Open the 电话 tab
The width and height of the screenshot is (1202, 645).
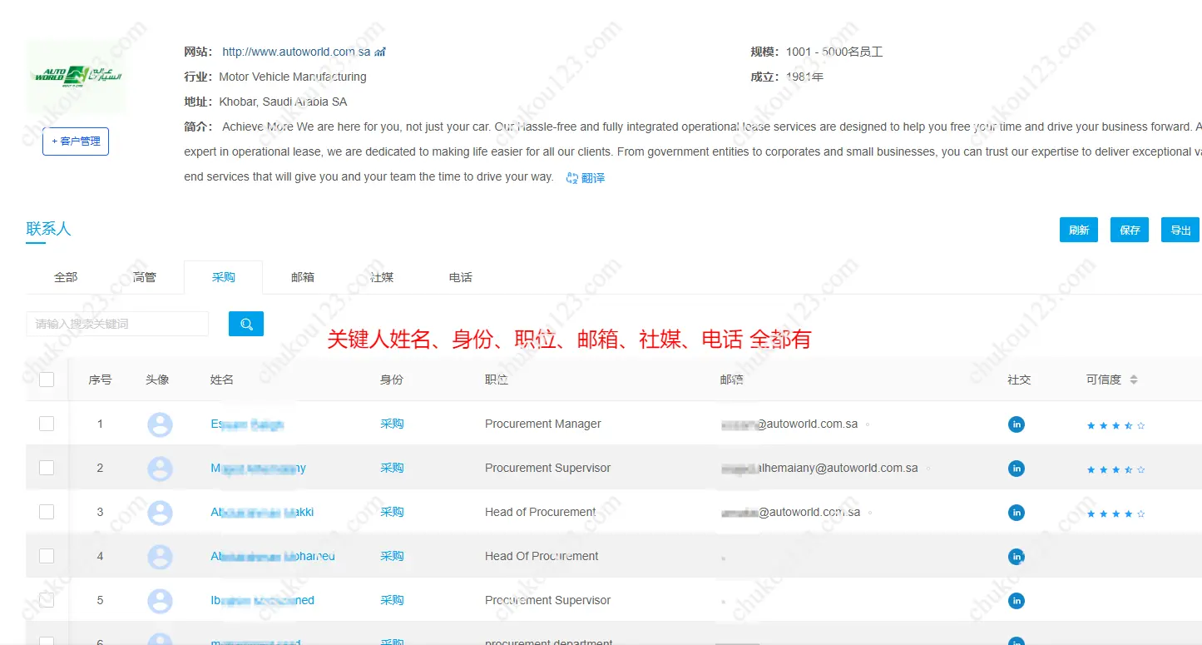[x=460, y=277]
